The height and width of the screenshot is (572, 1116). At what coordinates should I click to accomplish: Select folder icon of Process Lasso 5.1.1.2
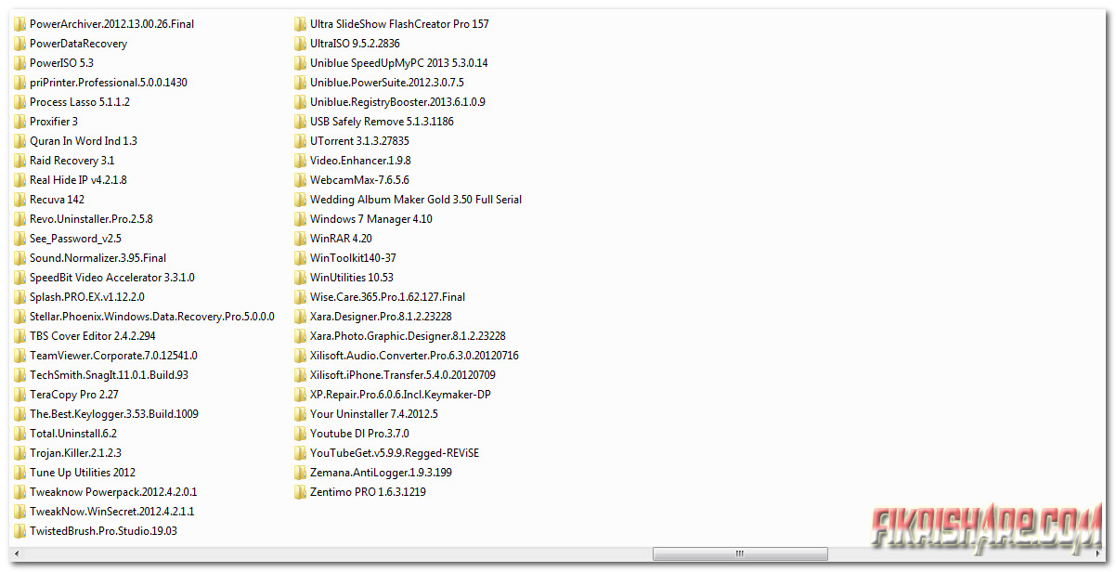[20, 102]
